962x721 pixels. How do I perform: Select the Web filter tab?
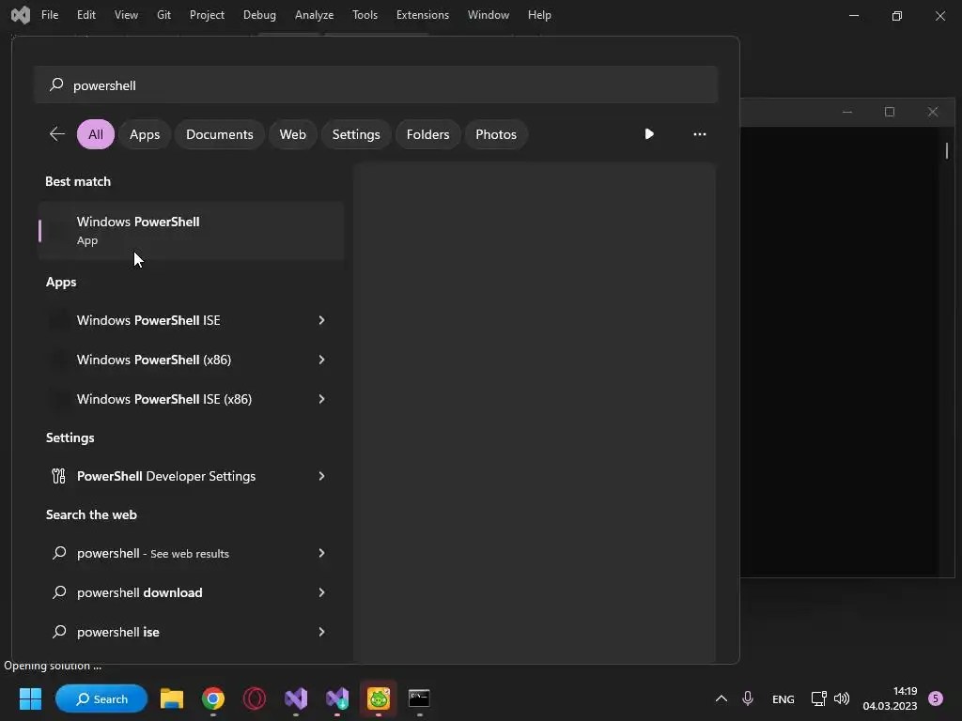[x=293, y=134]
